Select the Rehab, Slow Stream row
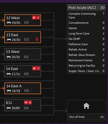 pos(86,55)
